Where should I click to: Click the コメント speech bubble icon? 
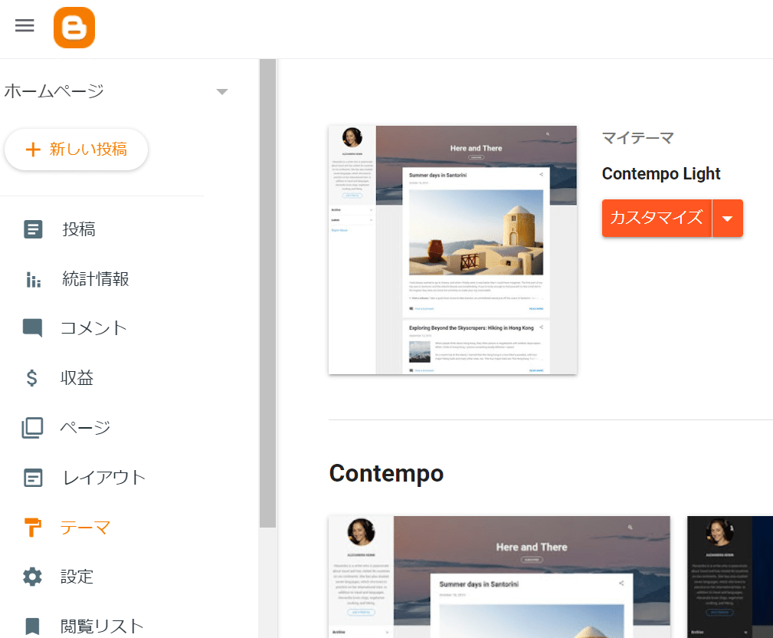[32, 328]
